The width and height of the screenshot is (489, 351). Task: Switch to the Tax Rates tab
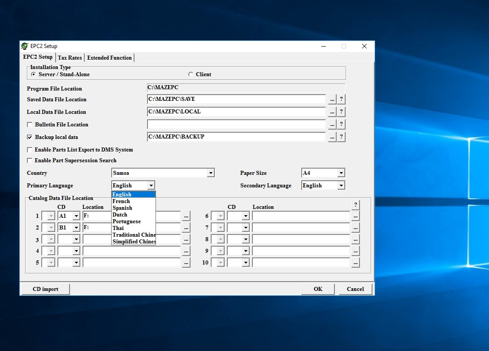(70, 58)
